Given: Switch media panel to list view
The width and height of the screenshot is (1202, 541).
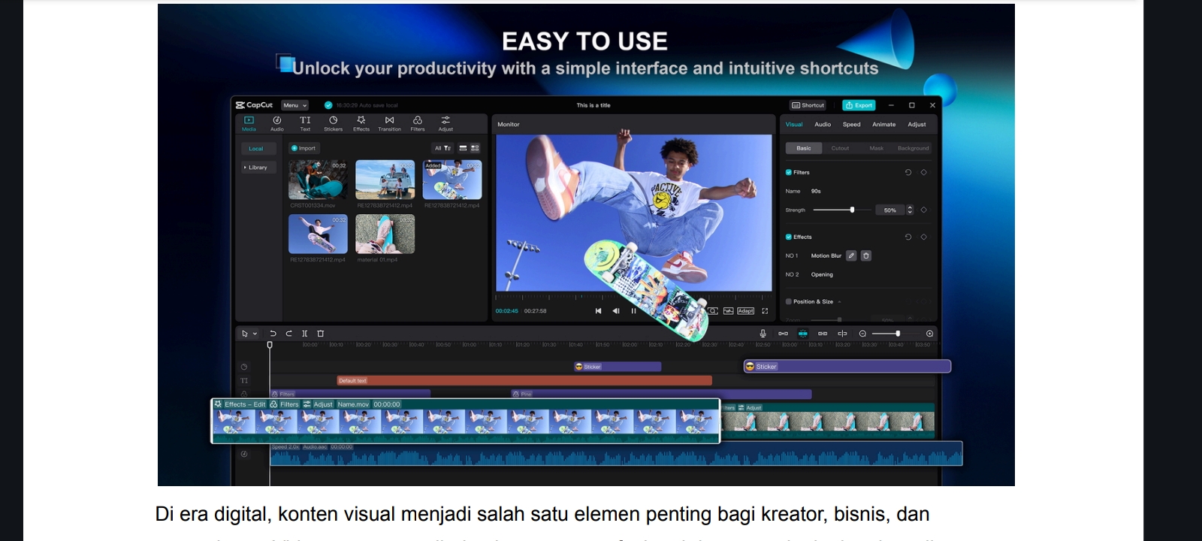Looking at the screenshot, I should (463, 148).
